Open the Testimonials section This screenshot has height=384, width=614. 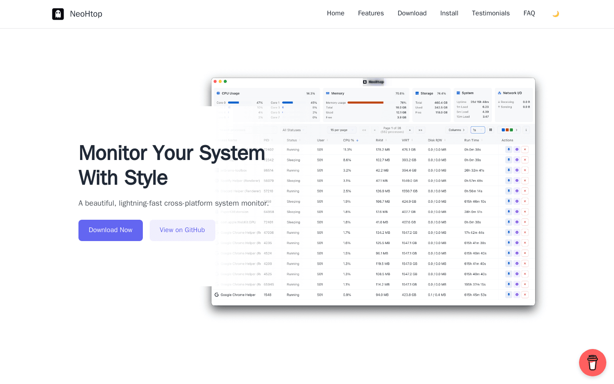pos(490,13)
